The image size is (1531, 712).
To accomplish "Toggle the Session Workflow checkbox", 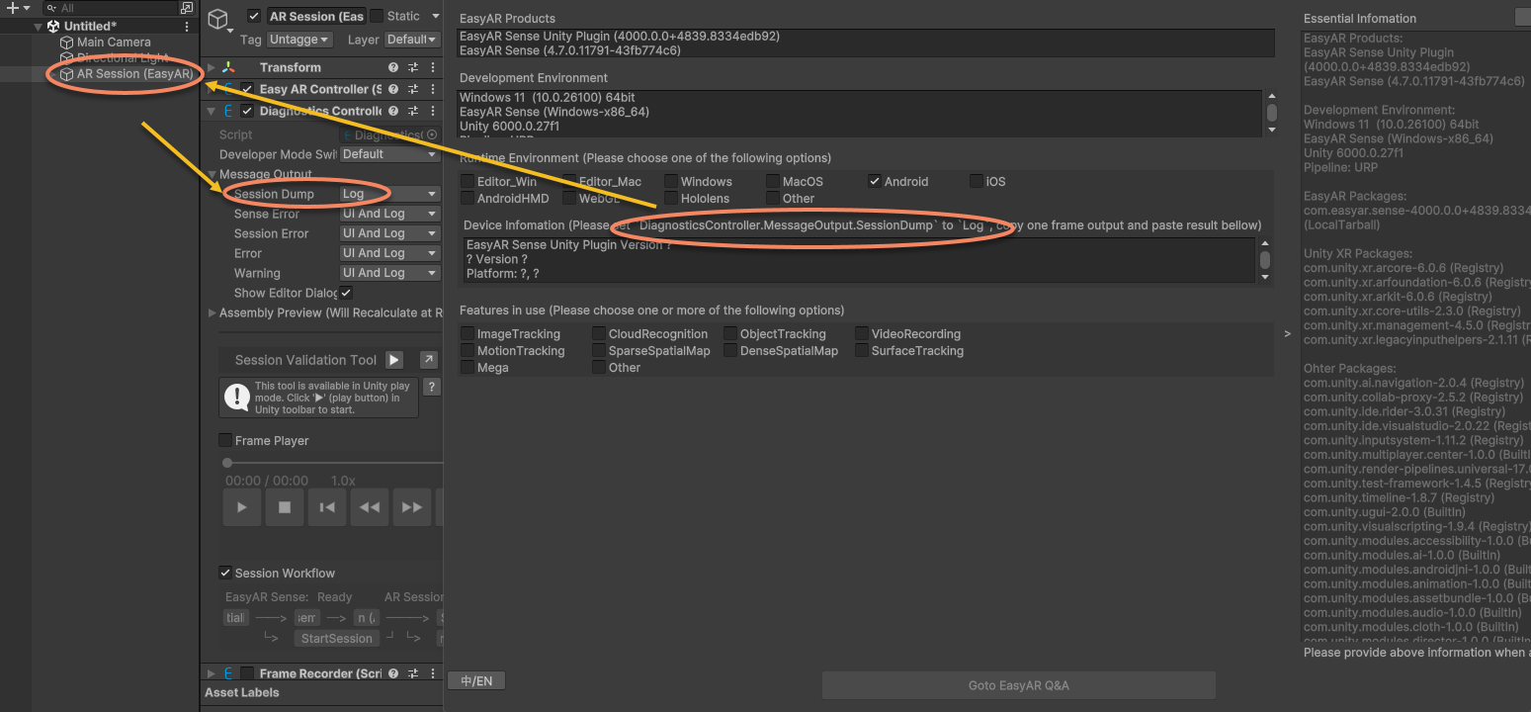I will (225, 573).
